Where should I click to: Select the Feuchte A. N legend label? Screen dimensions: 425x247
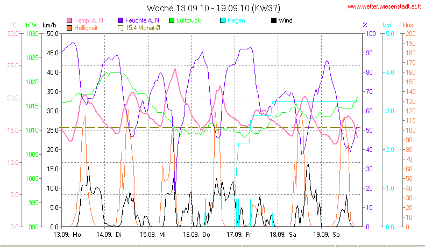point(142,20)
